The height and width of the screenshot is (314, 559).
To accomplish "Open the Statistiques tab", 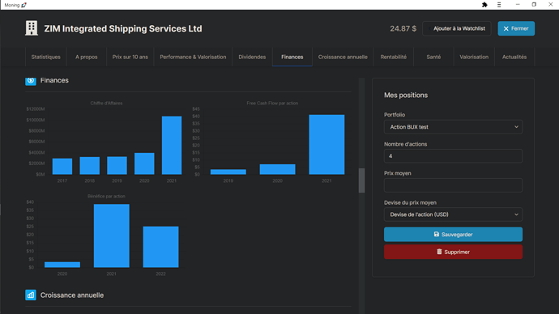I will pos(45,57).
